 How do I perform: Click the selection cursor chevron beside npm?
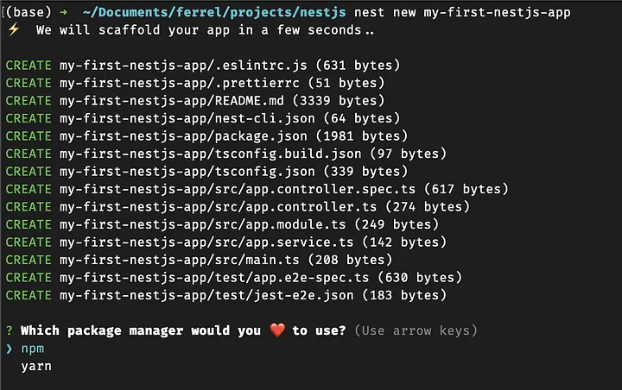tap(9, 349)
